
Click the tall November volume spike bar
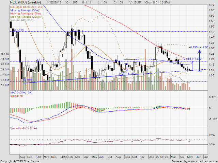click(x=145, y=69)
